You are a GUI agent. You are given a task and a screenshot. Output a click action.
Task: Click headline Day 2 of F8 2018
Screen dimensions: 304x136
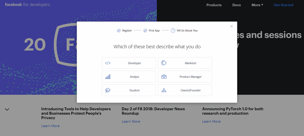153,111
